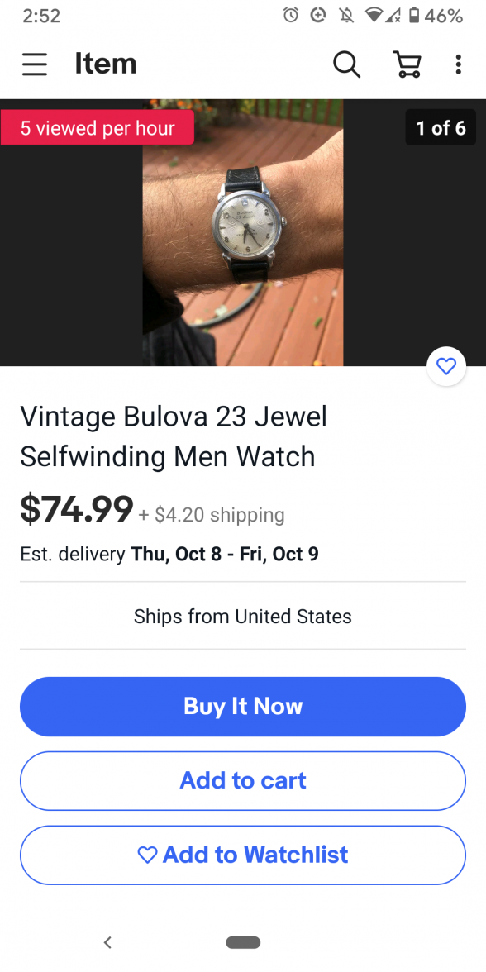Click Add to Watchlist button
The height and width of the screenshot is (972, 486).
pos(243,855)
